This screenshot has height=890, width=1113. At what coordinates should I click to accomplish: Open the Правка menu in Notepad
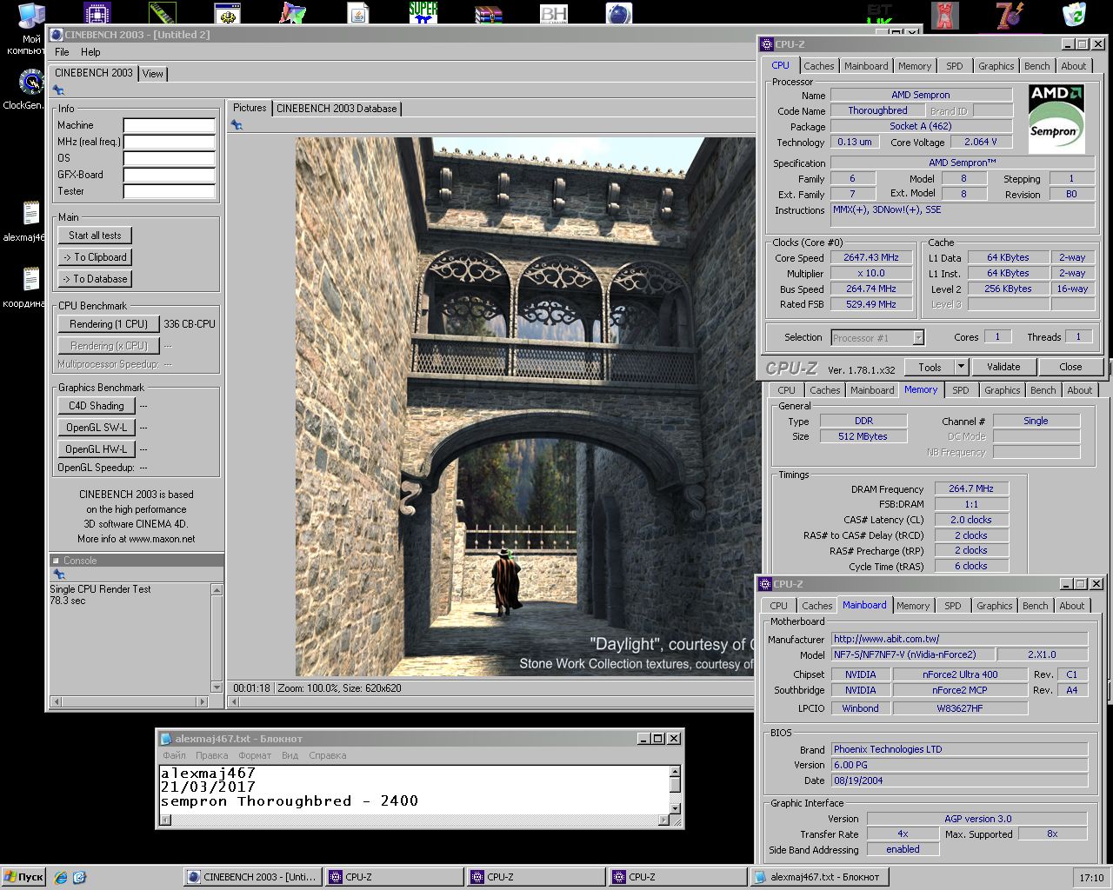tap(211, 755)
